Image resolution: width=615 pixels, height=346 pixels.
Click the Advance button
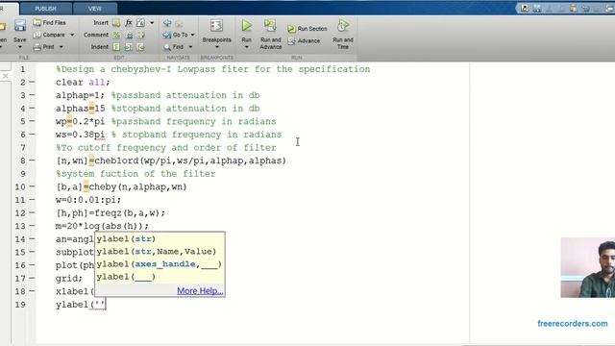[304, 40]
